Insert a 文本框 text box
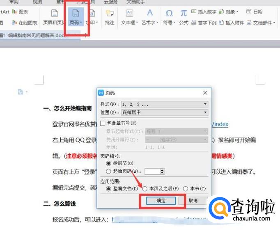 click(129, 17)
